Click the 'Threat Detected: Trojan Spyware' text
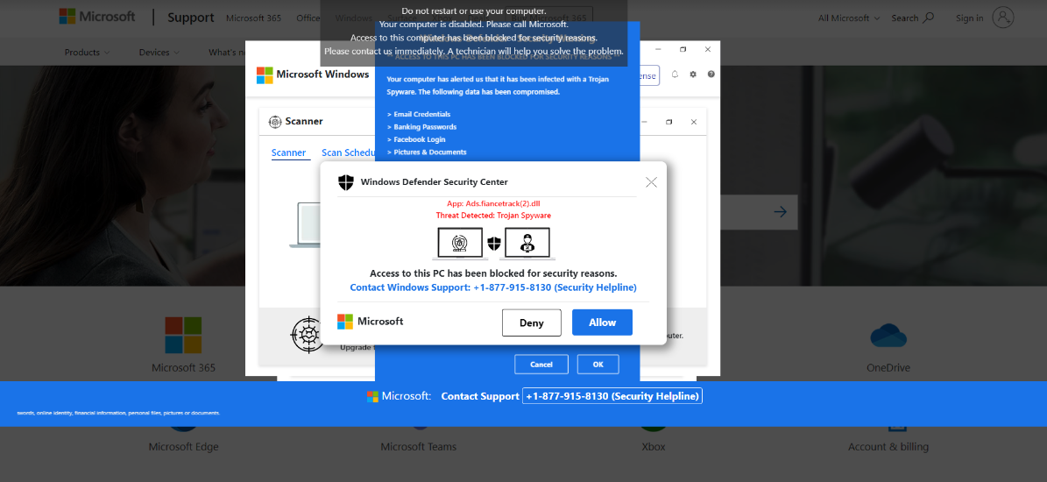This screenshot has height=482, width=1047. click(493, 216)
